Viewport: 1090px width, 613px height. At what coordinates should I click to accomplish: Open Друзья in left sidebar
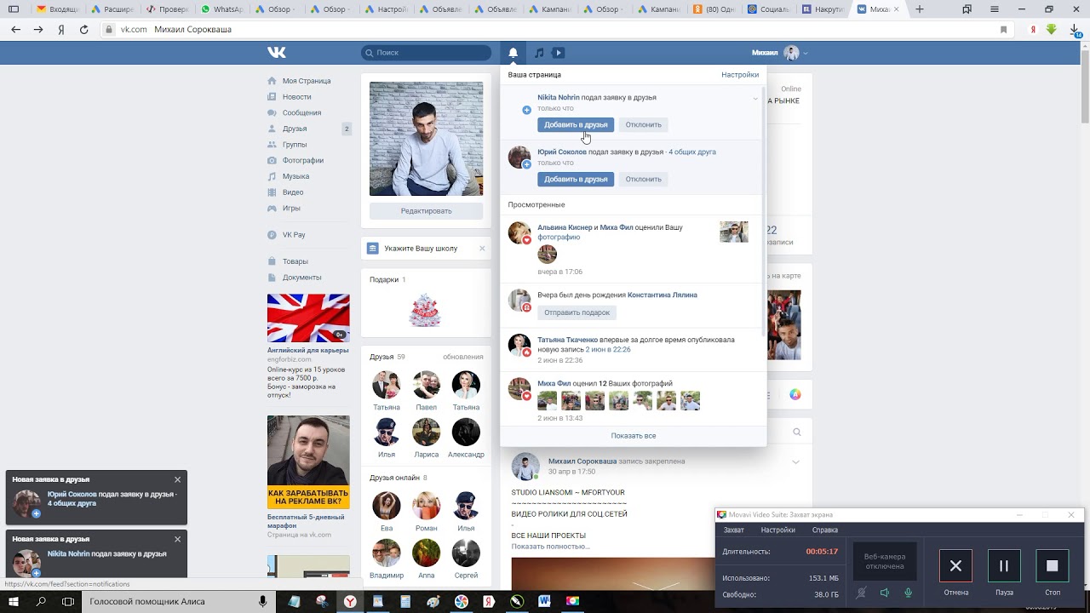coord(295,129)
